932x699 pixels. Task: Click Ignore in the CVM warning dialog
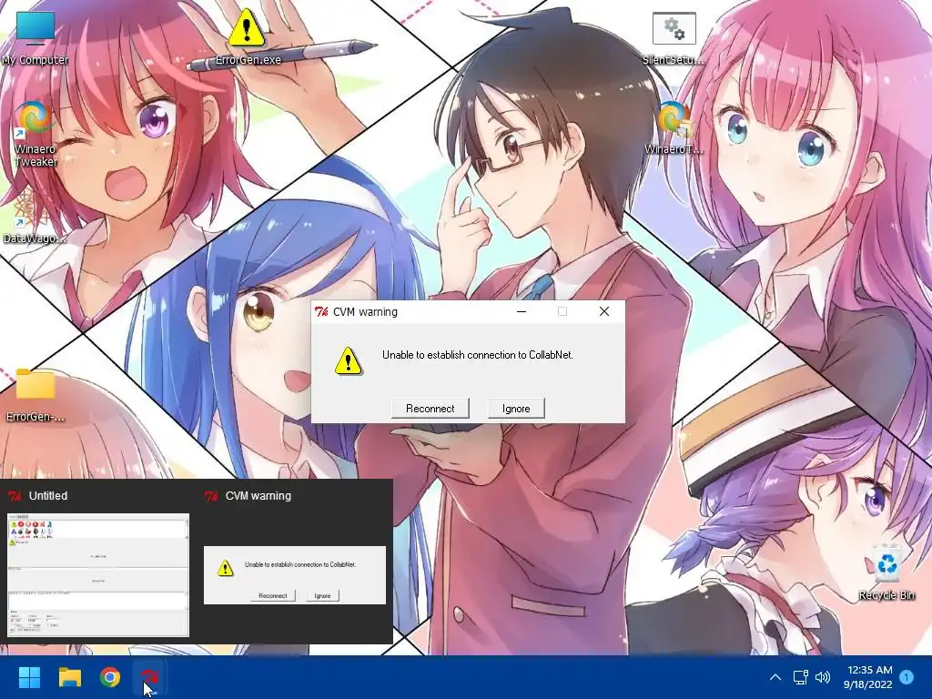tap(516, 409)
